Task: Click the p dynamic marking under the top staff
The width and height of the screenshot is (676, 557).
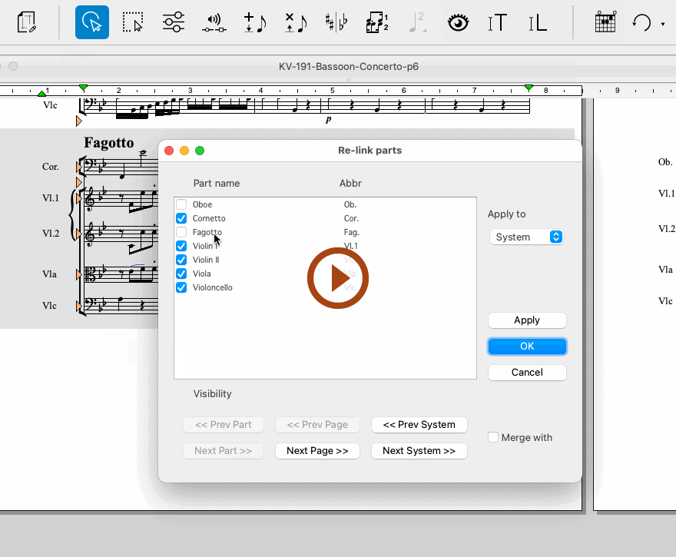Action: point(329,119)
